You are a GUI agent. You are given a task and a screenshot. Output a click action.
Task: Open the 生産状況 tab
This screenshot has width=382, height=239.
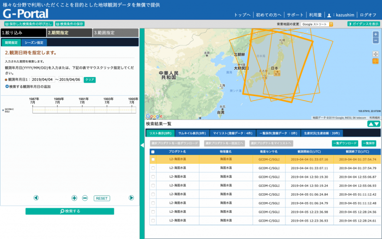[x=322, y=133]
